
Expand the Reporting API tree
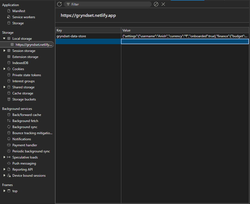[x=4, y=169]
